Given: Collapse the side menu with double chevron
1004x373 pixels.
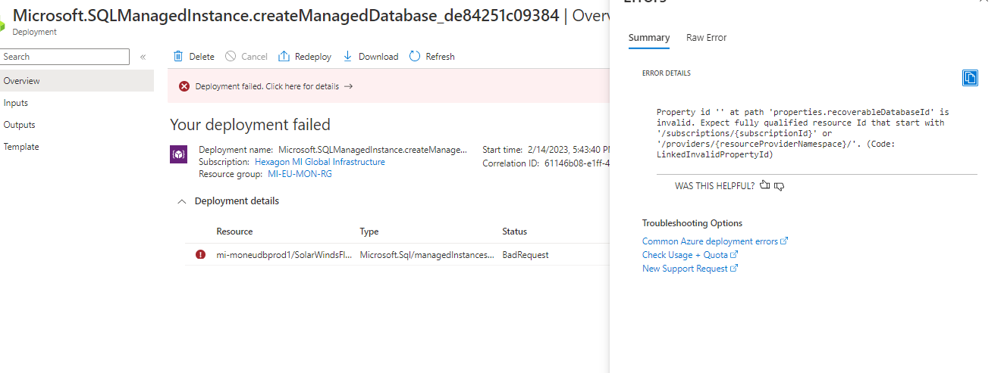Looking at the screenshot, I should [143, 57].
